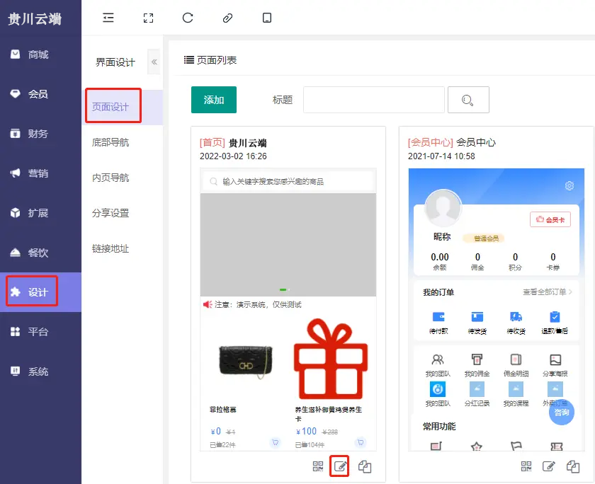Click the red gift box product image
Image resolution: width=595 pixels, height=484 pixels.
click(x=331, y=359)
